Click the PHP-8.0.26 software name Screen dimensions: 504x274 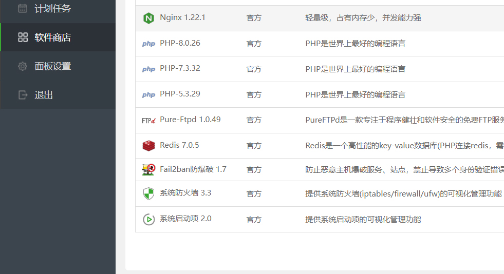point(180,43)
